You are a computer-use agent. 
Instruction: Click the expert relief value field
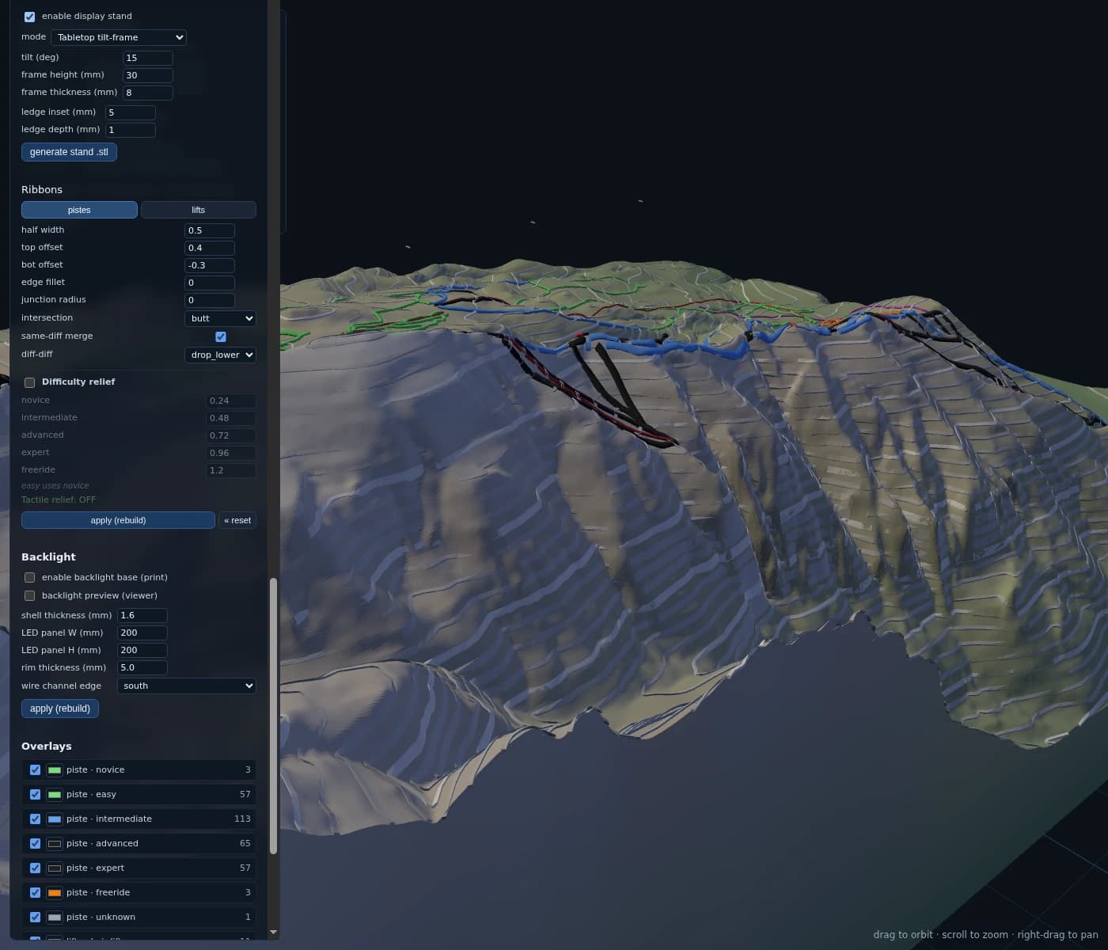tap(231, 453)
